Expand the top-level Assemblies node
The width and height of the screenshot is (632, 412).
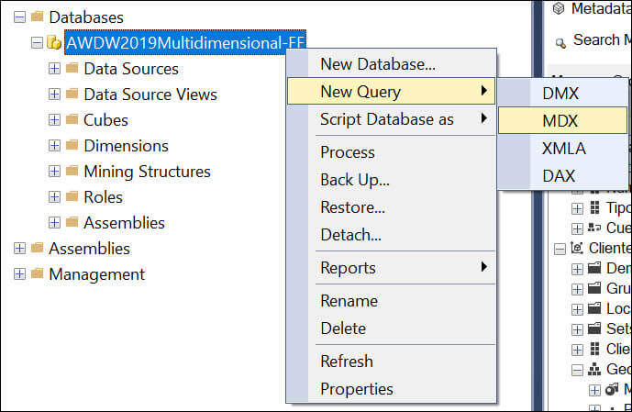pyautogui.click(x=20, y=248)
